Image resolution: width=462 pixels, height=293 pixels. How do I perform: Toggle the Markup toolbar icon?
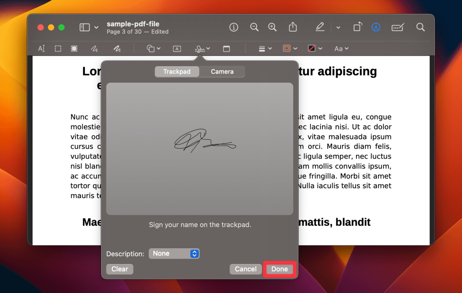376,28
